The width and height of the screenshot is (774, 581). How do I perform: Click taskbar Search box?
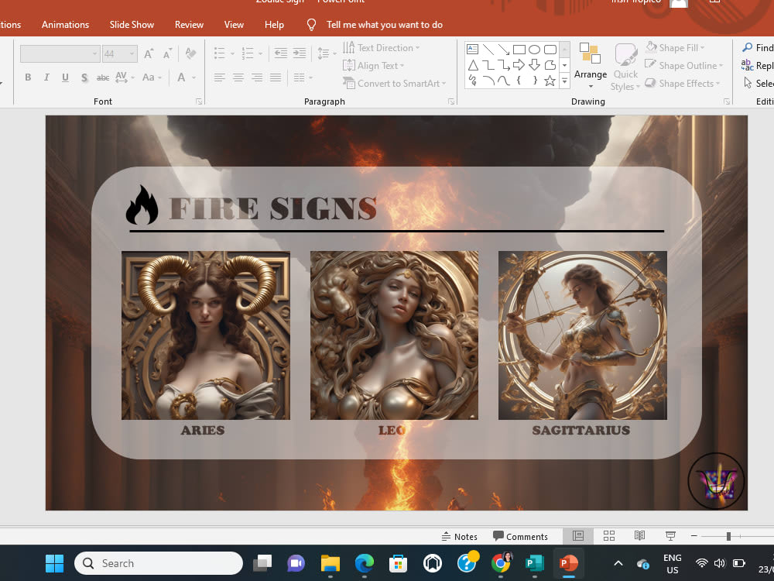click(x=159, y=563)
